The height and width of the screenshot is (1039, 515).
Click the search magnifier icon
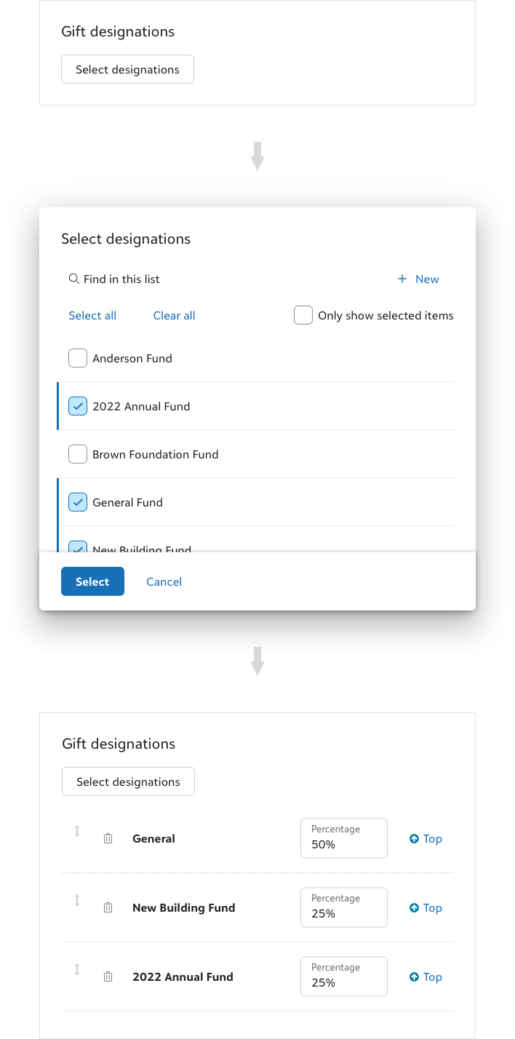point(73,279)
